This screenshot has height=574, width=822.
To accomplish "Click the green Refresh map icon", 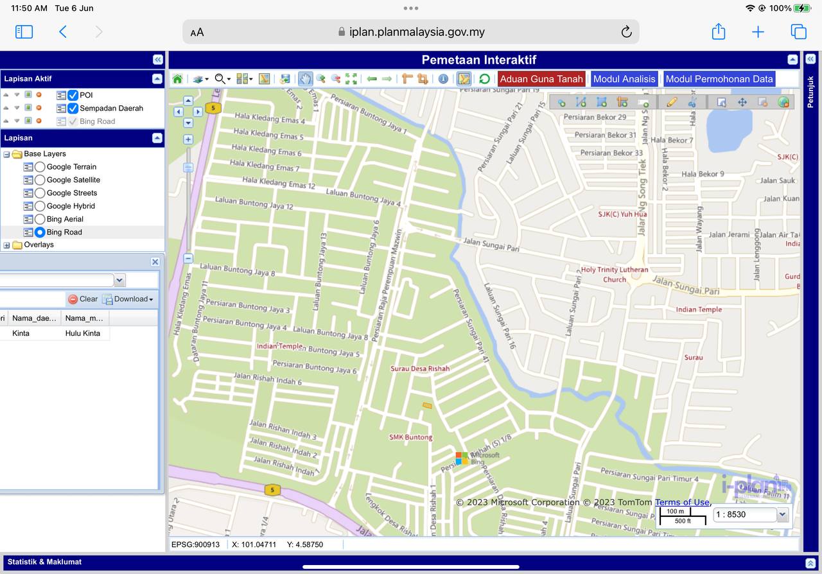I will (x=484, y=79).
